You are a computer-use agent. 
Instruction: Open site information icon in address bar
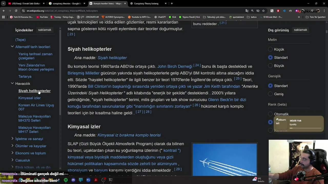(23, 11)
